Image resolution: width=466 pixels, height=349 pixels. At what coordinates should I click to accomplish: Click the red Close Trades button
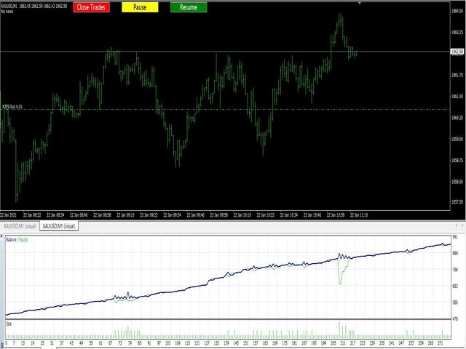pyautogui.click(x=91, y=7)
